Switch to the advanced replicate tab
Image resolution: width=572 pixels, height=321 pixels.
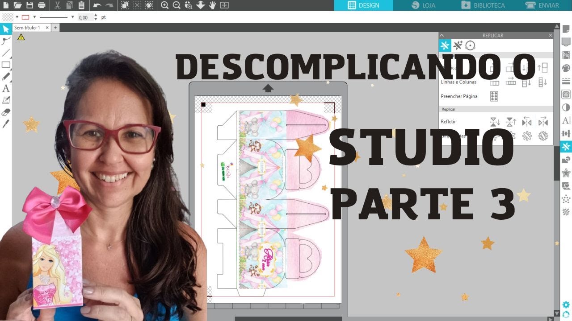457,45
